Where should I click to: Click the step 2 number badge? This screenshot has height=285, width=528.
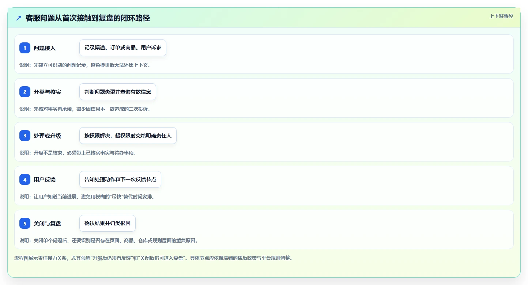pyautogui.click(x=25, y=92)
